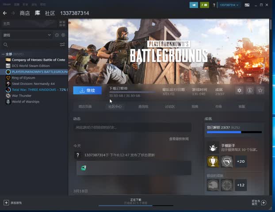This screenshot has width=275, height=212.
Task: Open PUBG game settings gear
Action: coord(239,91)
